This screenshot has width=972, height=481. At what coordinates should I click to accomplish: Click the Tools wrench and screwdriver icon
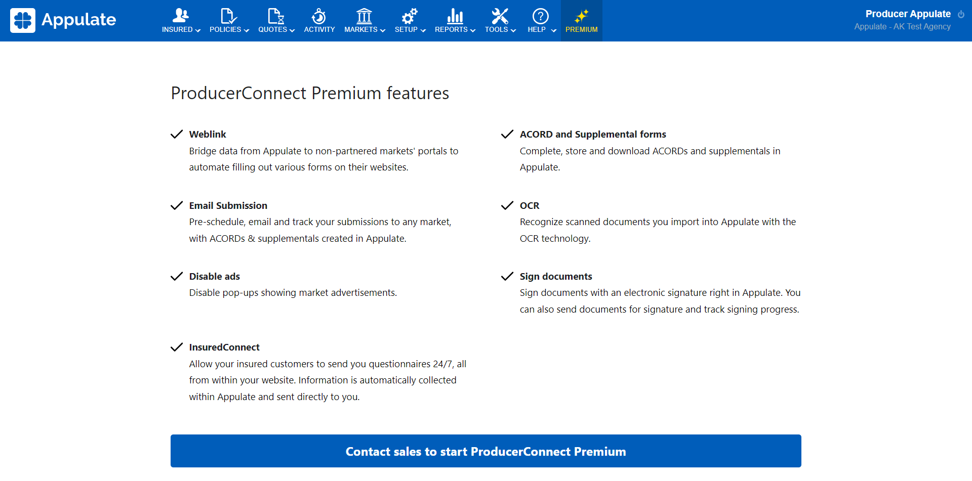500,16
